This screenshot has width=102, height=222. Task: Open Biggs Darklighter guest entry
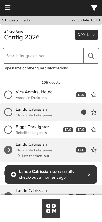(51, 130)
